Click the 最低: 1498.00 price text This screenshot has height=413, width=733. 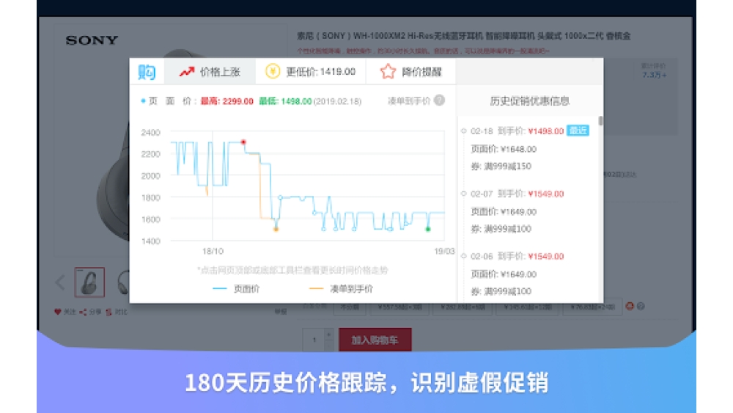click(x=285, y=101)
